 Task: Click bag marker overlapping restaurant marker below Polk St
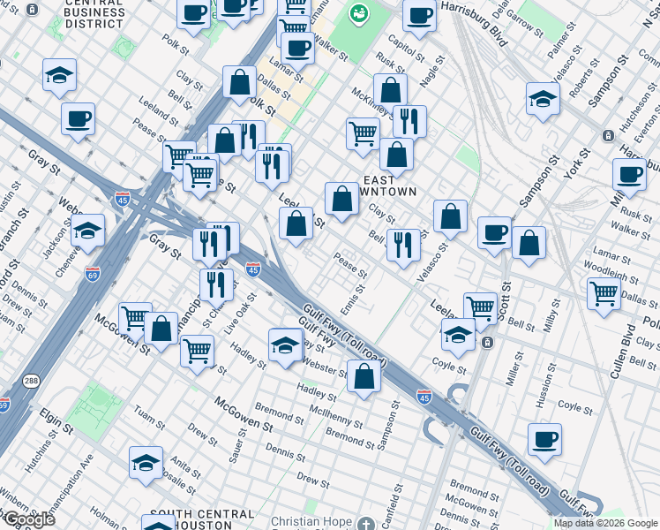[225, 141]
